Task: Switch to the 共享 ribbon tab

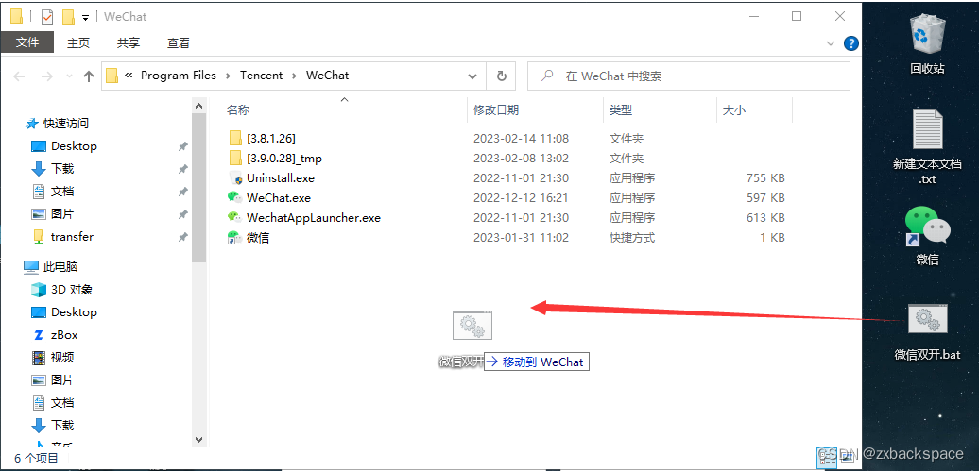Action: (x=129, y=42)
